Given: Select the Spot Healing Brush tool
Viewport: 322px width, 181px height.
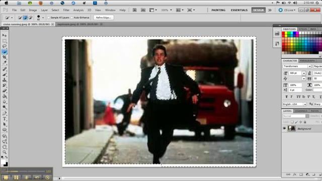Looking at the screenshot, I should 5,69.
